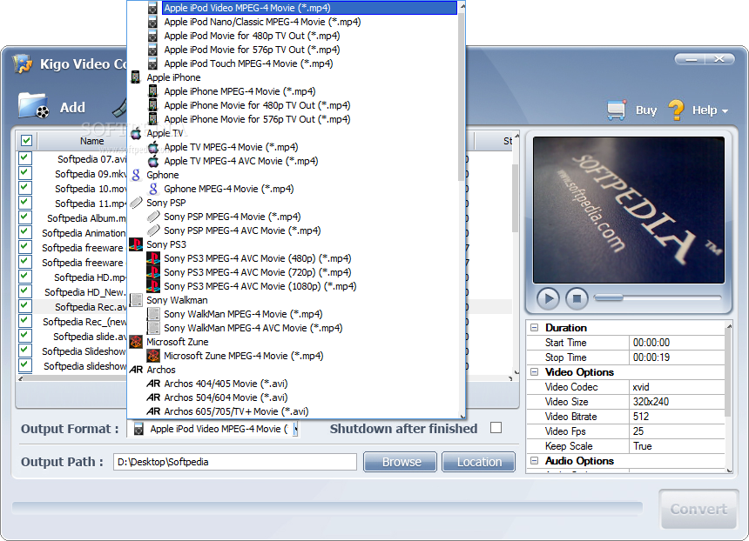Uncheck Softpedia 07.avi file
This screenshot has height=541, width=749.
(25, 158)
